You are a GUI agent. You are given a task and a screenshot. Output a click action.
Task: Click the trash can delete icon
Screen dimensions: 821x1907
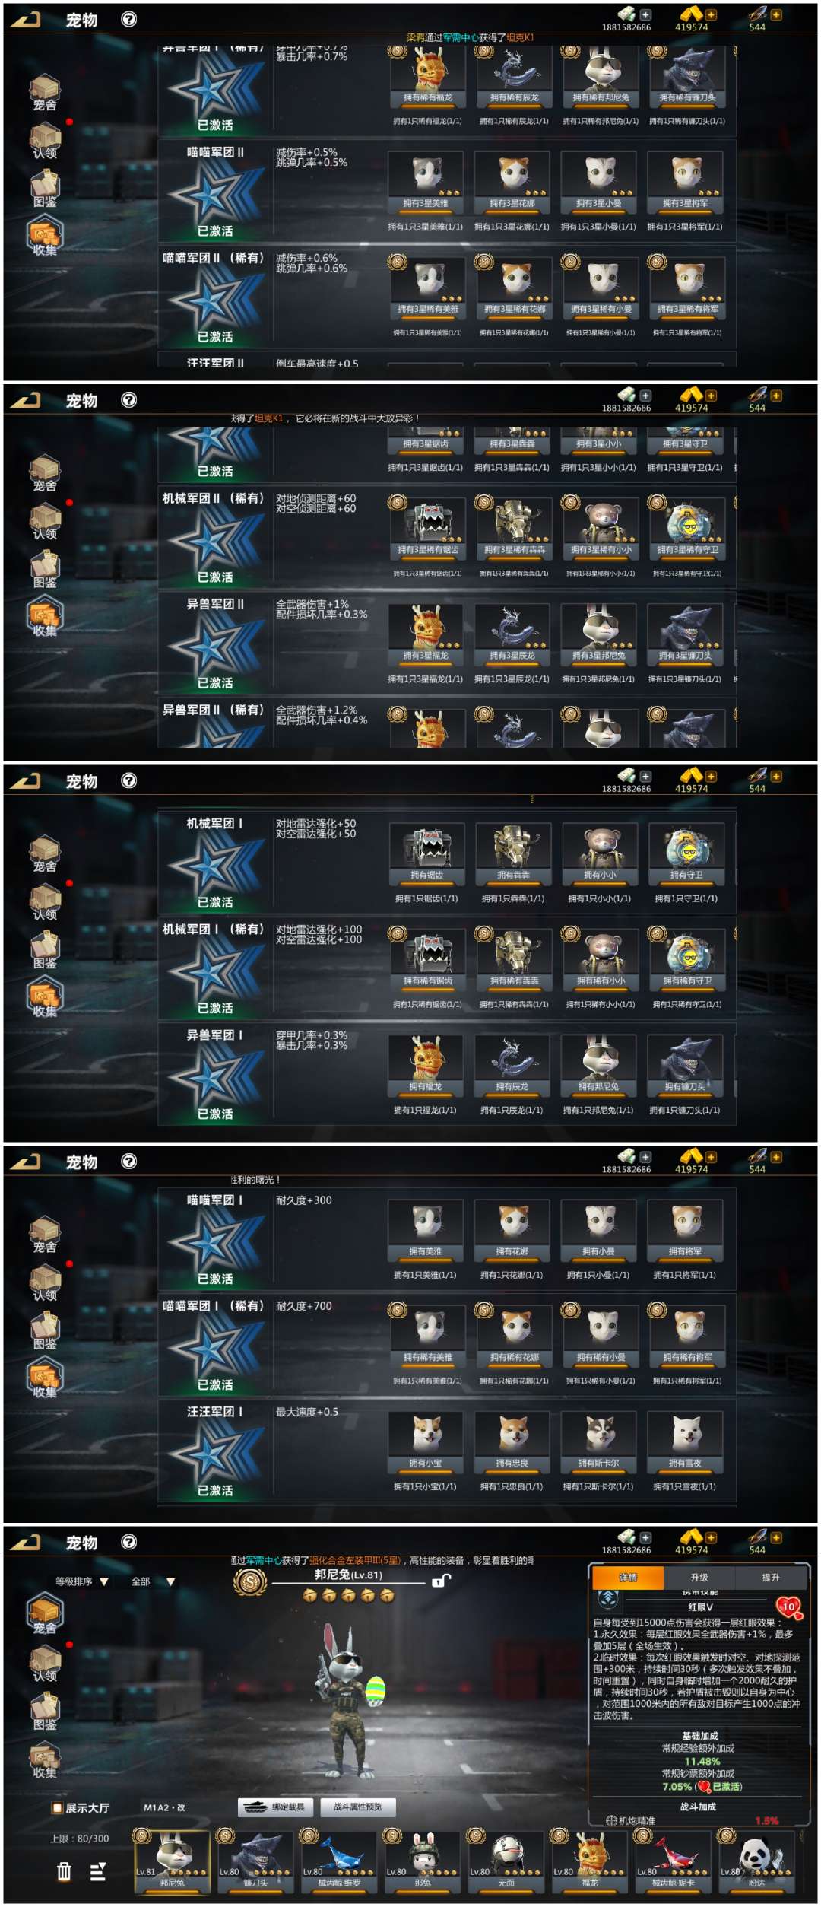[65, 1871]
